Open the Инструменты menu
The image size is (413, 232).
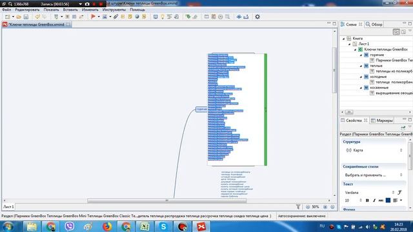click(114, 10)
